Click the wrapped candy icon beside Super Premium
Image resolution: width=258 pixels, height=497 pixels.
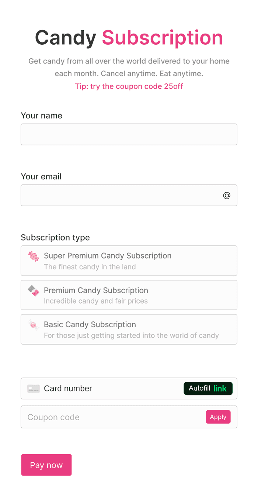tap(34, 256)
